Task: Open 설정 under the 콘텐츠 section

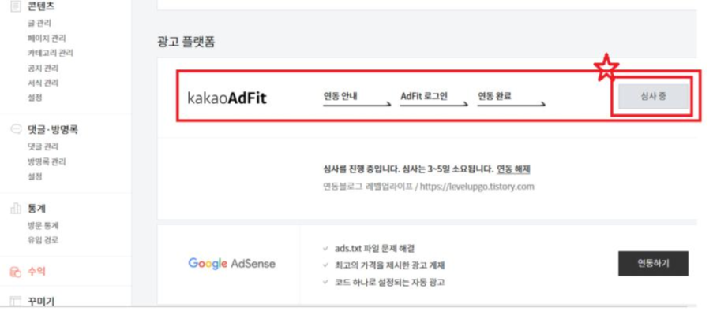Action: point(35,98)
